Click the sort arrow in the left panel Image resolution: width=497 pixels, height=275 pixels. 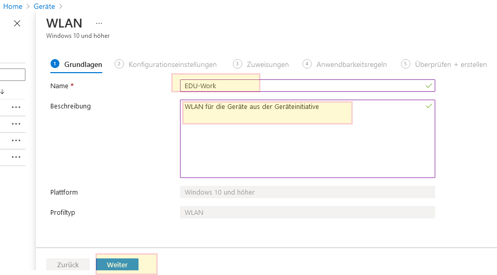3,91
